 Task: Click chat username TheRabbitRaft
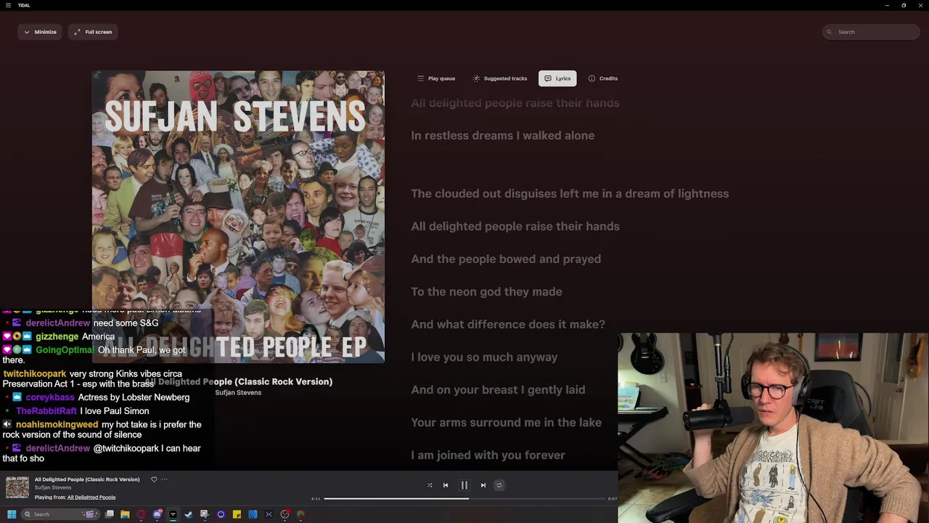pyautogui.click(x=46, y=411)
